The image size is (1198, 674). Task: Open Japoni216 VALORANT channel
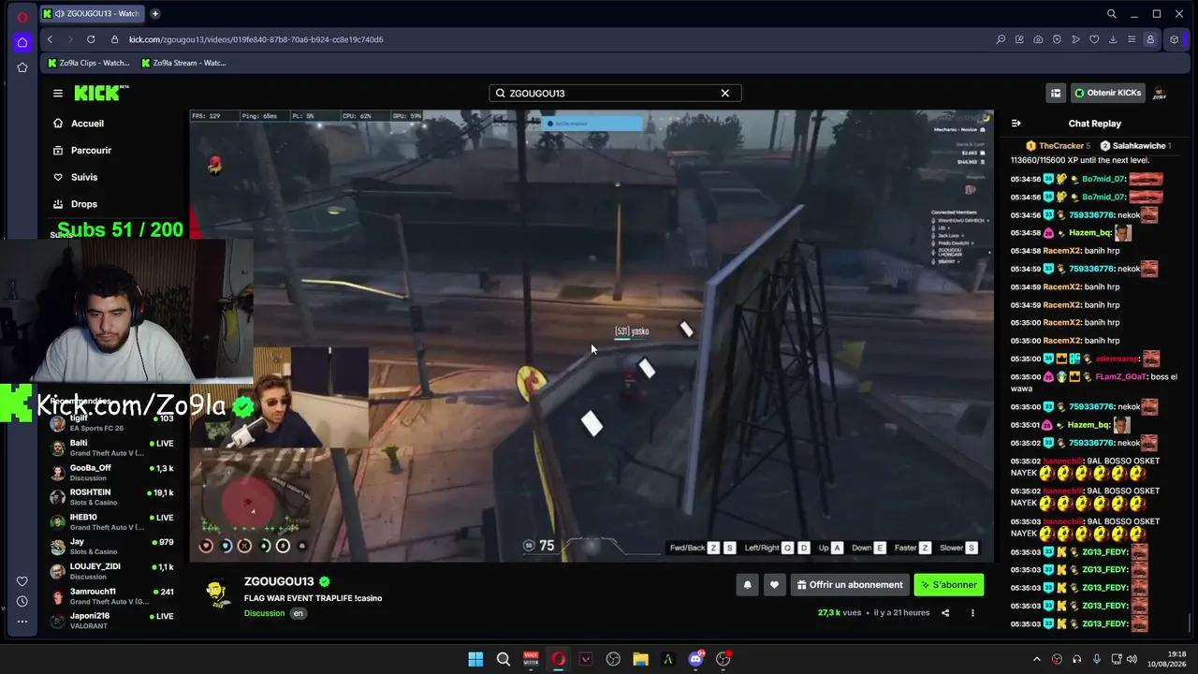(x=112, y=621)
